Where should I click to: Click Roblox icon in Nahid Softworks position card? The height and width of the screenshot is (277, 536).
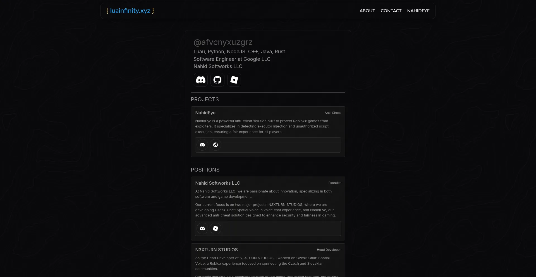click(x=216, y=228)
